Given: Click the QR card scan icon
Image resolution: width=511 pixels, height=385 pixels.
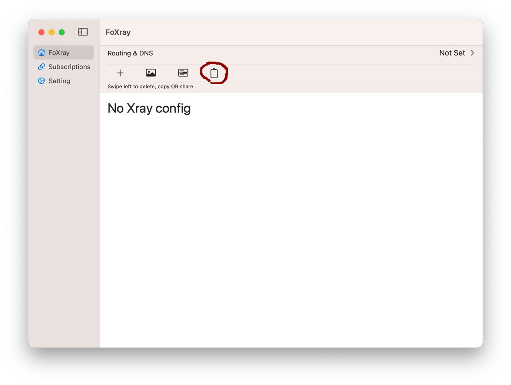Looking at the screenshot, I should 183,73.
